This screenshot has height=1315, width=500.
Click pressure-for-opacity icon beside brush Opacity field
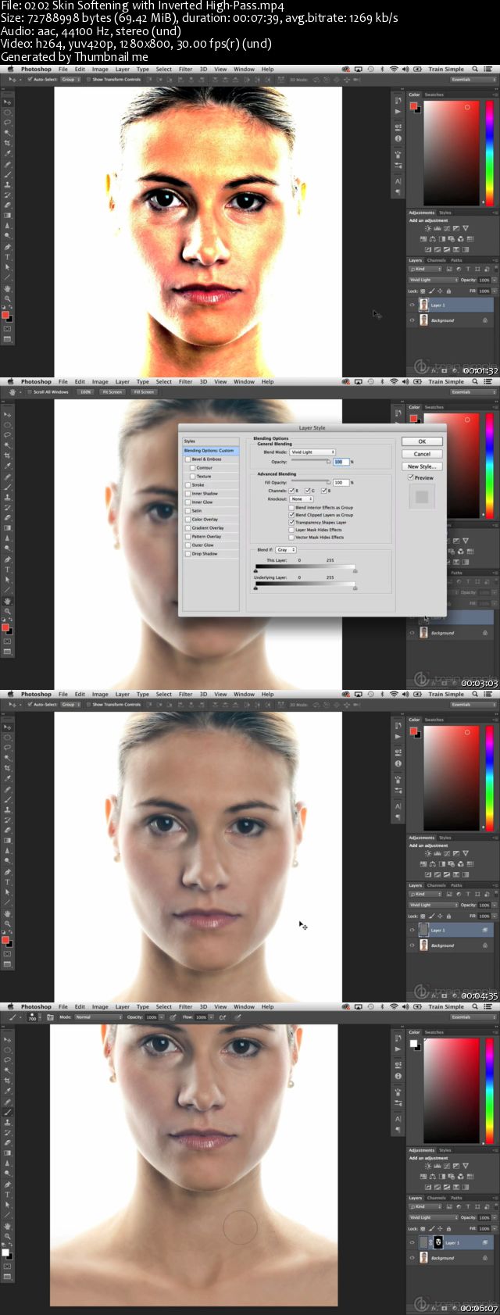click(x=173, y=1017)
